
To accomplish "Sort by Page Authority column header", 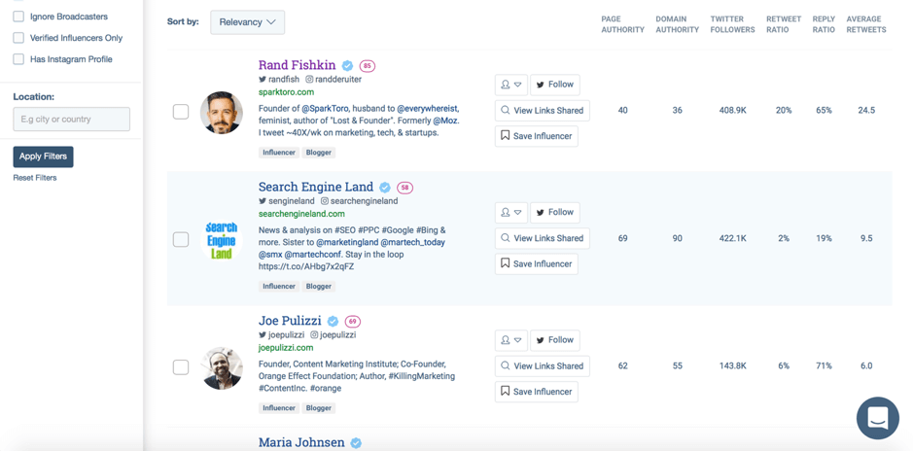I will click(x=622, y=24).
